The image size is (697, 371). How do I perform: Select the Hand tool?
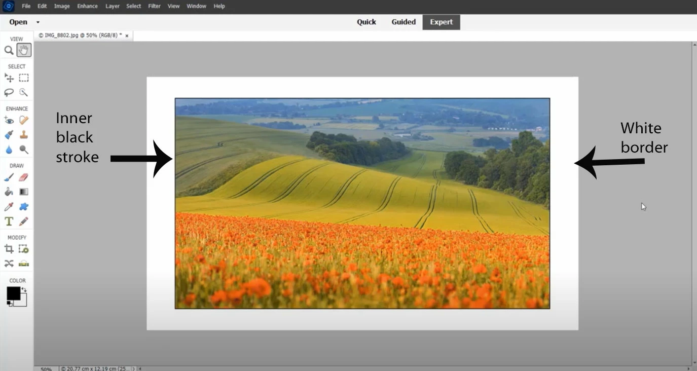click(x=24, y=50)
